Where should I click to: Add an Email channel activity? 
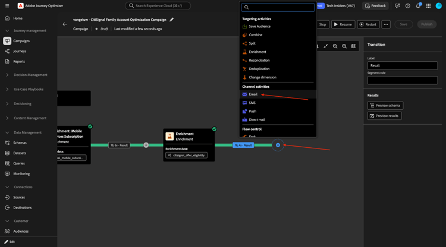tap(278, 94)
